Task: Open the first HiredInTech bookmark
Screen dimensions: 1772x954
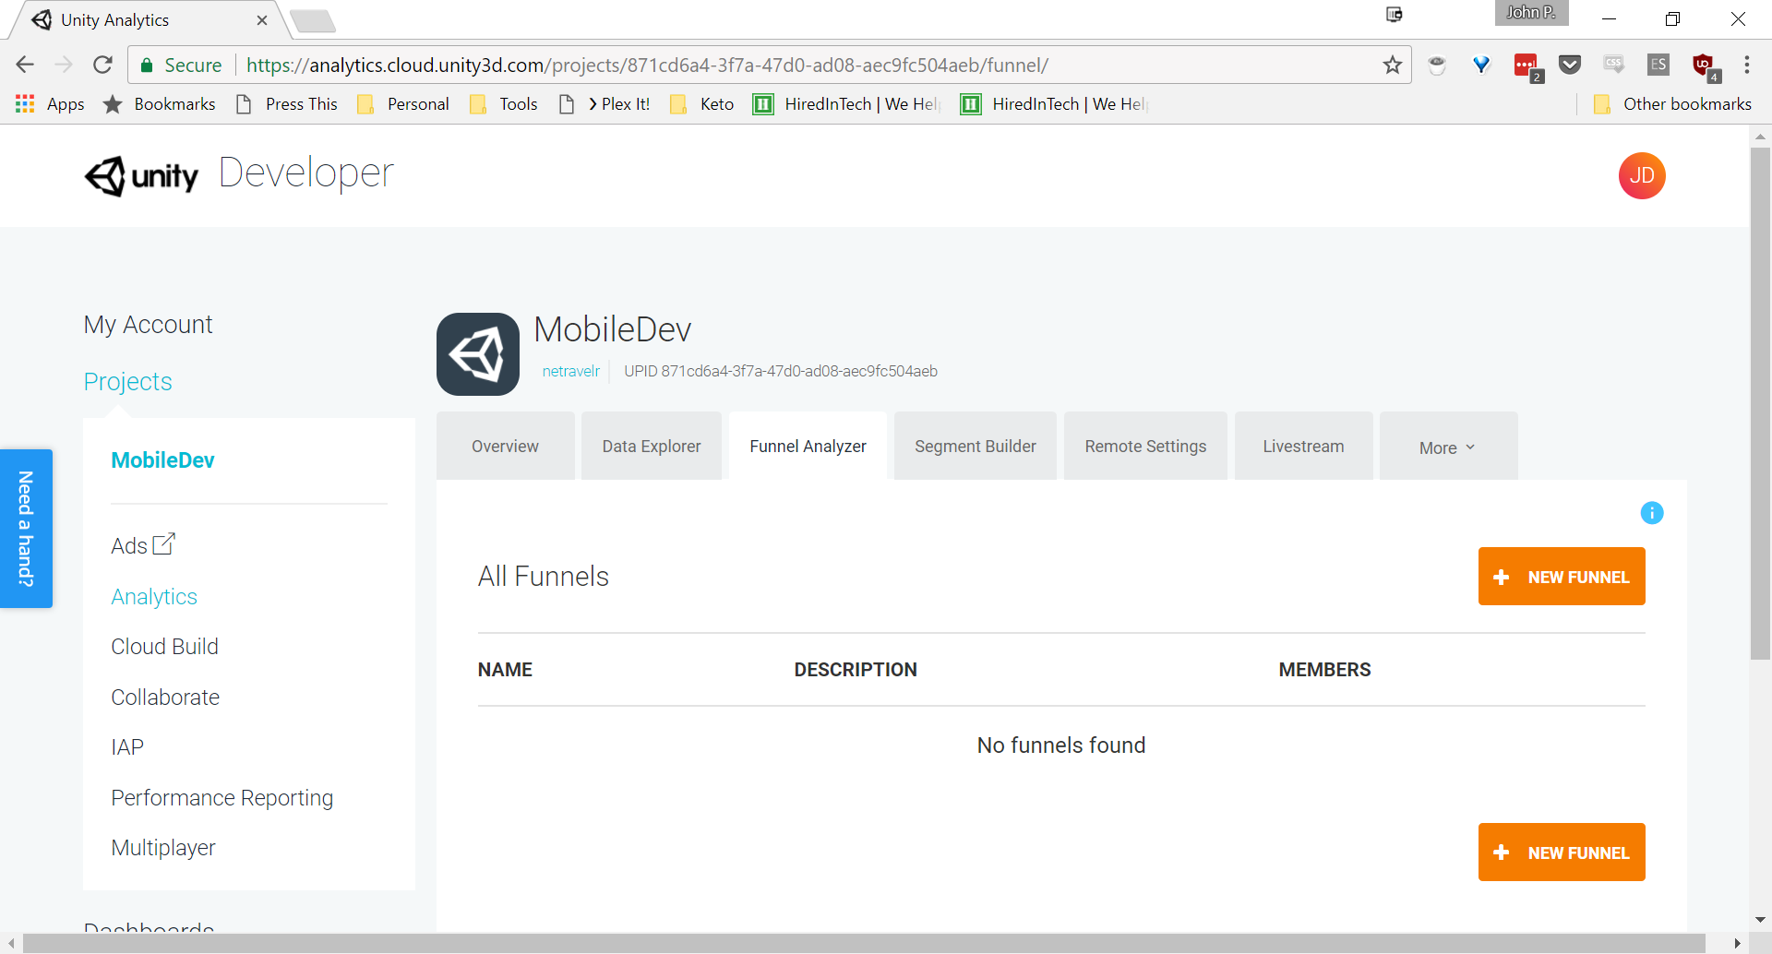Action: click(846, 104)
